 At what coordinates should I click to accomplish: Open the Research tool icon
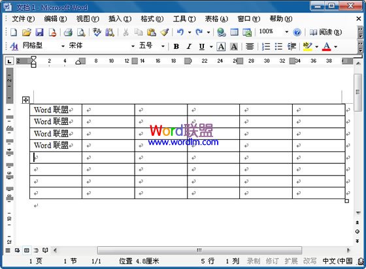point(110,32)
